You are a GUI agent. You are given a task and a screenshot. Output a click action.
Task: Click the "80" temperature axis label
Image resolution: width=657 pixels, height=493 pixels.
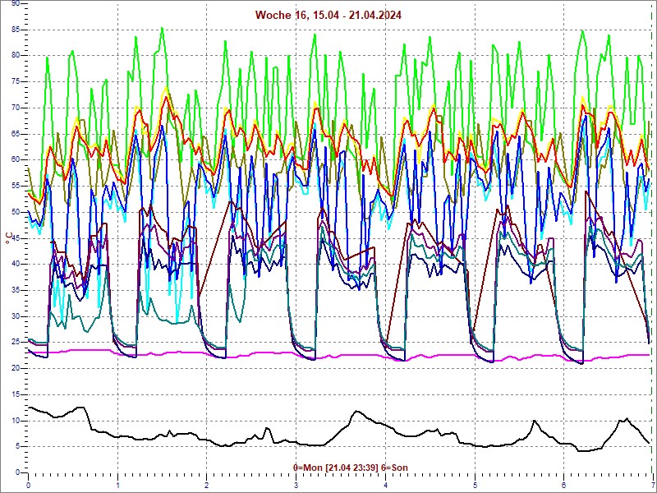15,55
